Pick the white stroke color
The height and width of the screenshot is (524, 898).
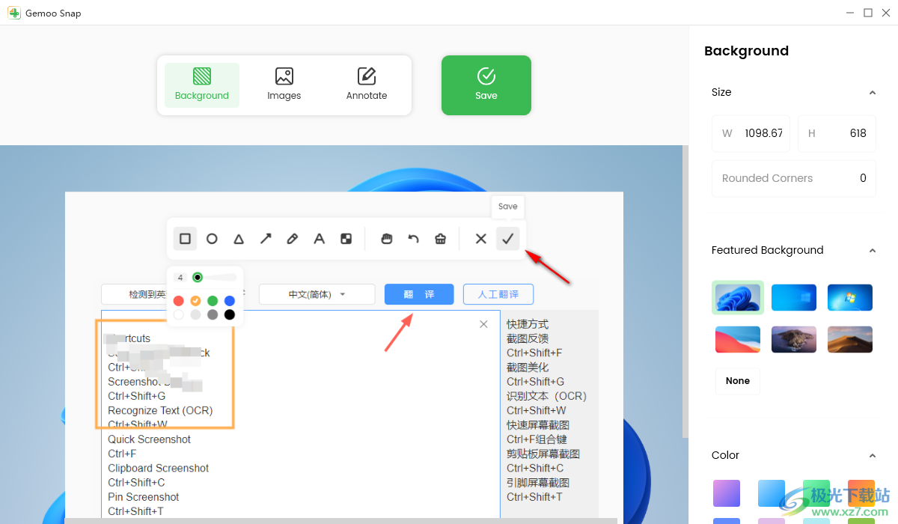coord(178,314)
